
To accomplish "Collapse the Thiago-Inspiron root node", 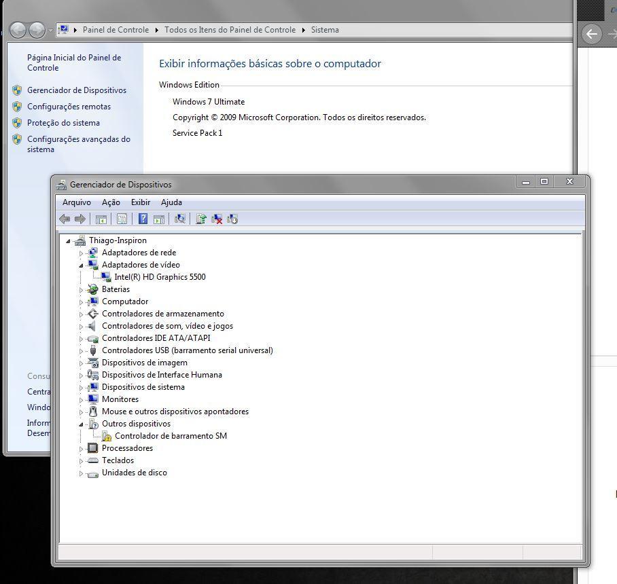I will pyautogui.click(x=68, y=241).
